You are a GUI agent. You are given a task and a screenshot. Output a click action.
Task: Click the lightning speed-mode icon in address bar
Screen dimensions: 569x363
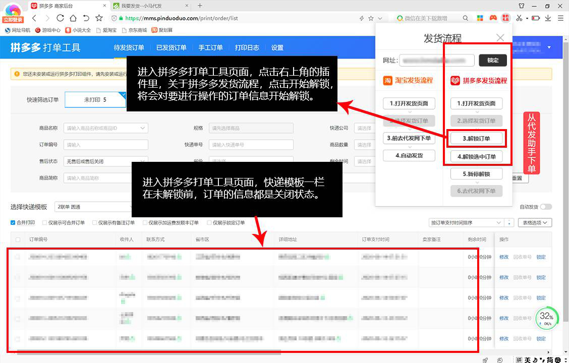(362, 18)
